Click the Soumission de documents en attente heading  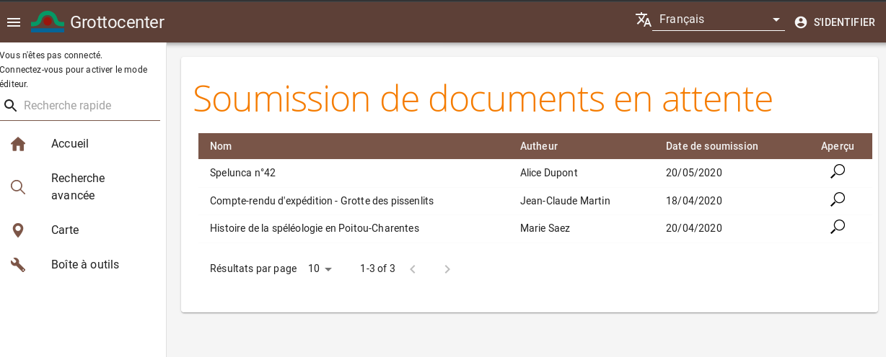(x=483, y=99)
